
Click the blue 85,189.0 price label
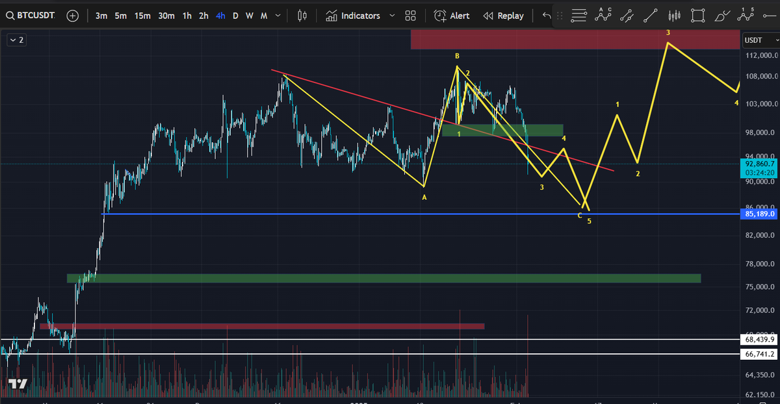pos(759,214)
